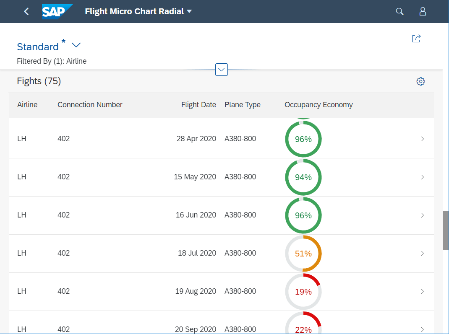Open the Standard view variant selector

(x=76, y=45)
